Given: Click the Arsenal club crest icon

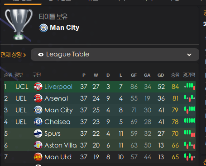Looking at the screenshot, I should [x=38, y=98].
